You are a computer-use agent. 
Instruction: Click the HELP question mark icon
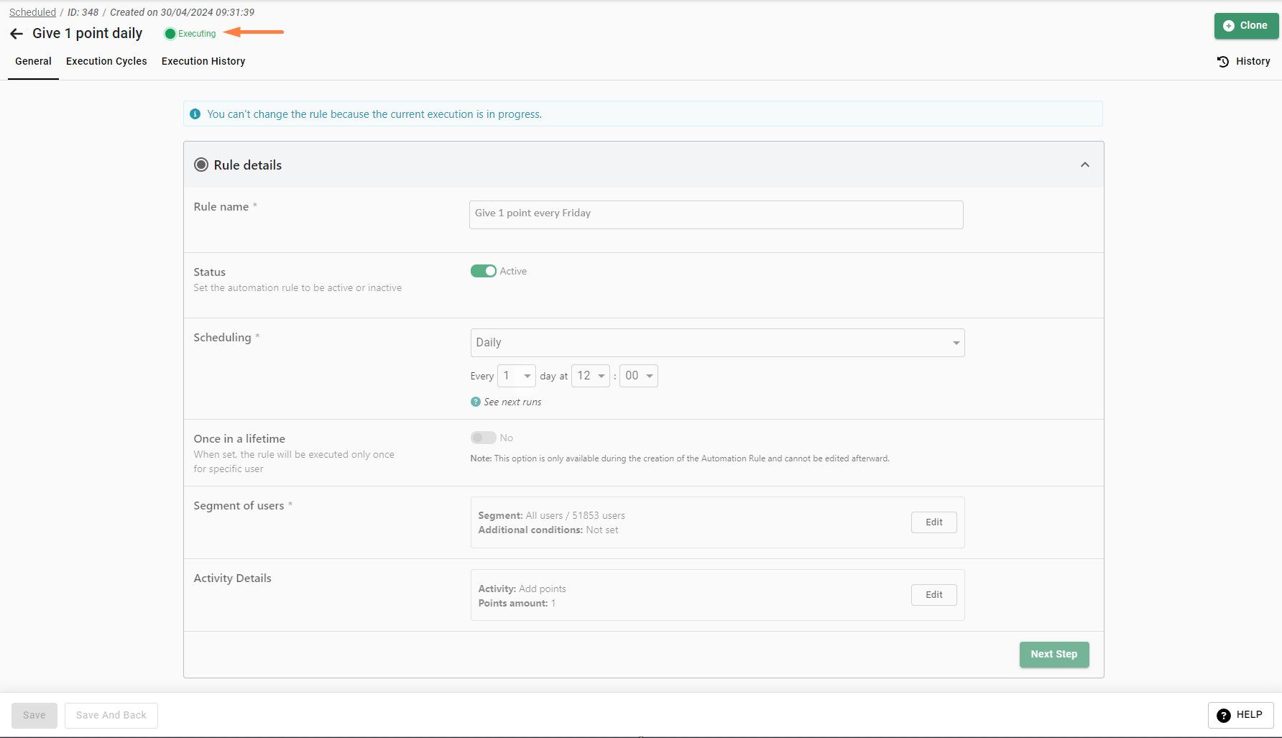tap(1223, 715)
